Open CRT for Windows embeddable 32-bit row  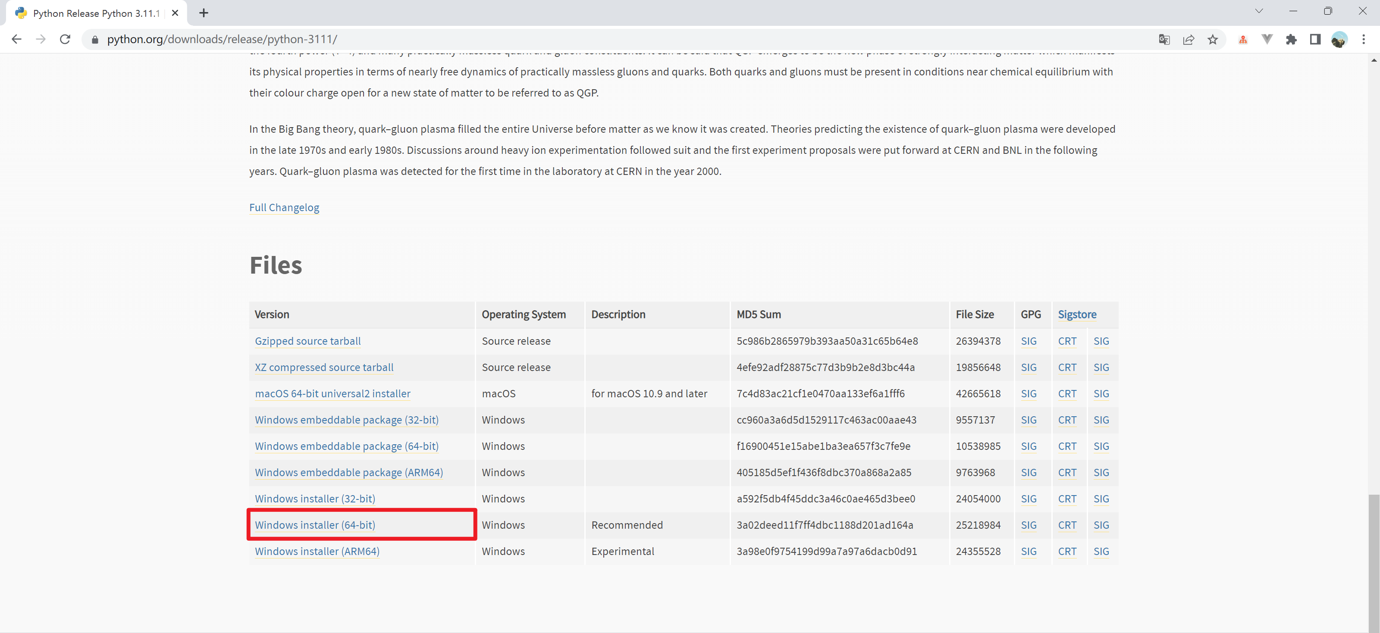1067,420
